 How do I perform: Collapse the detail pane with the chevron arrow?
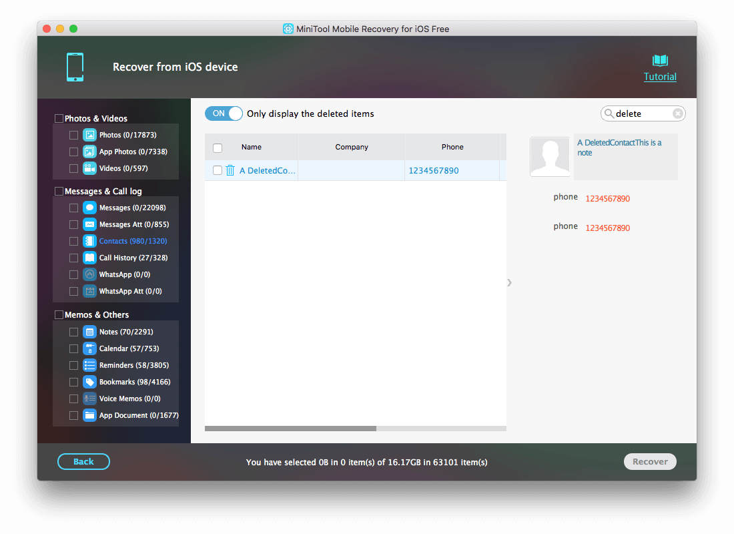509,282
